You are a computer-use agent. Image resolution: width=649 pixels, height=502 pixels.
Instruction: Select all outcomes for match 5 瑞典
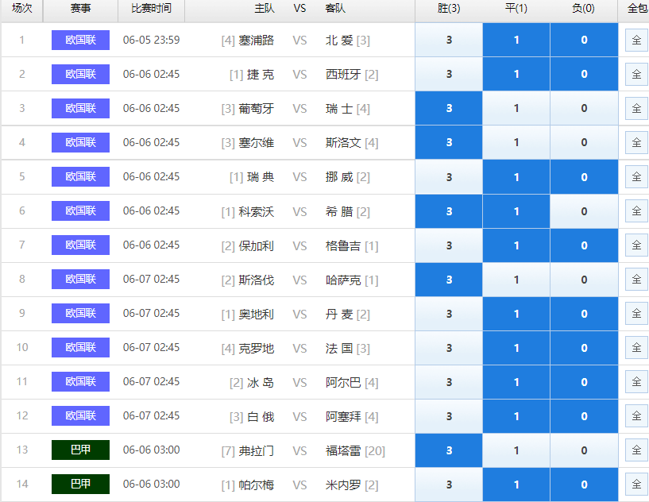(x=636, y=176)
